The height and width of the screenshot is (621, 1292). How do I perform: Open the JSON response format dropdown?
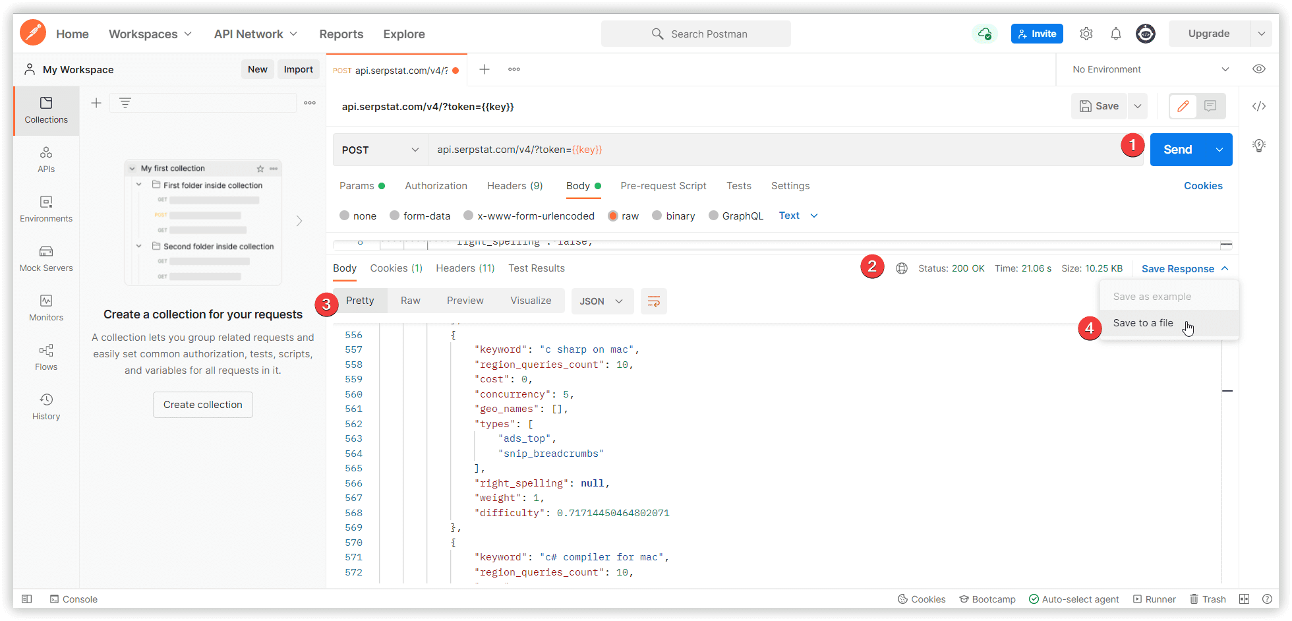pyautogui.click(x=602, y=301)
